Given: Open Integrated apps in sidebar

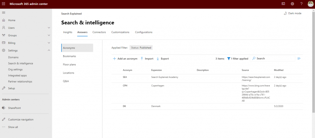Looking at the screenshot, I should pyautogui.click(x=17, y=75).
